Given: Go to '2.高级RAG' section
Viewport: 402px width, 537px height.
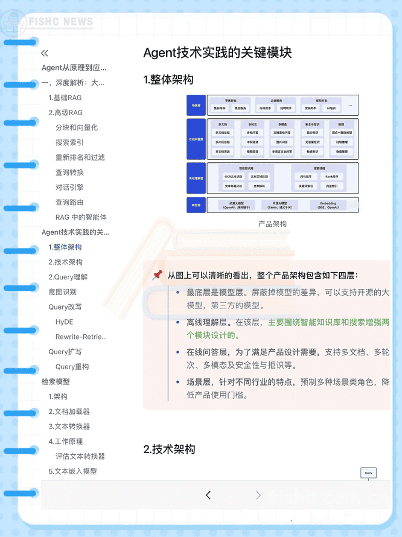Looking at the screenshot, I should coord(65,112).
